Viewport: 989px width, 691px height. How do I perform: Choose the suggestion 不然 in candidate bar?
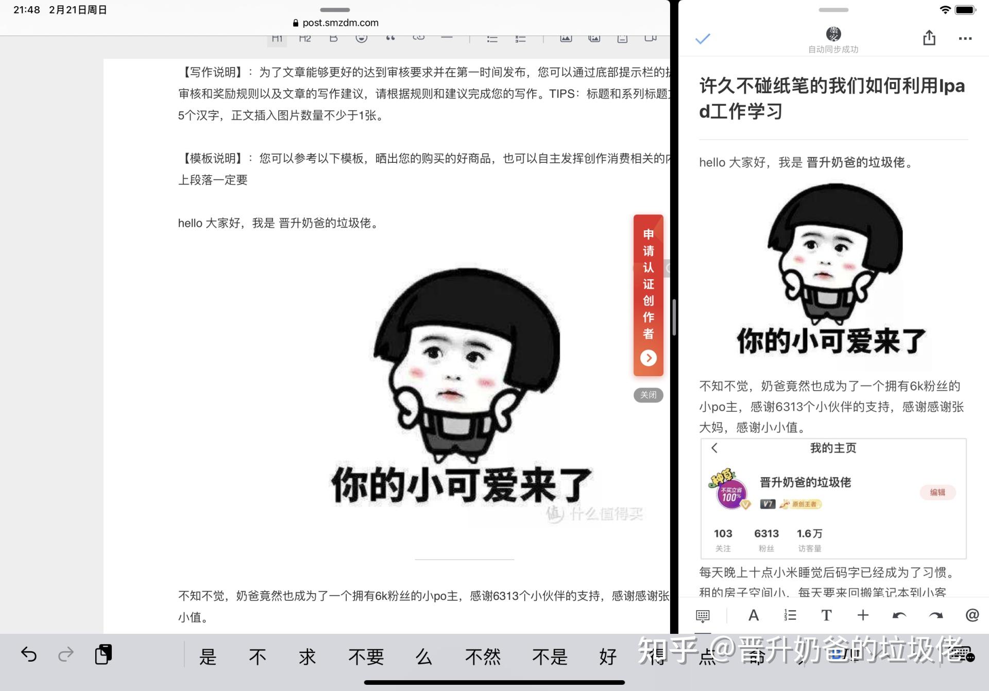tap(483, 657)
